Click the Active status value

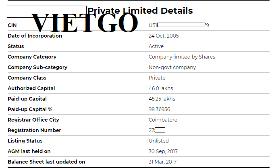coord(156,46)
